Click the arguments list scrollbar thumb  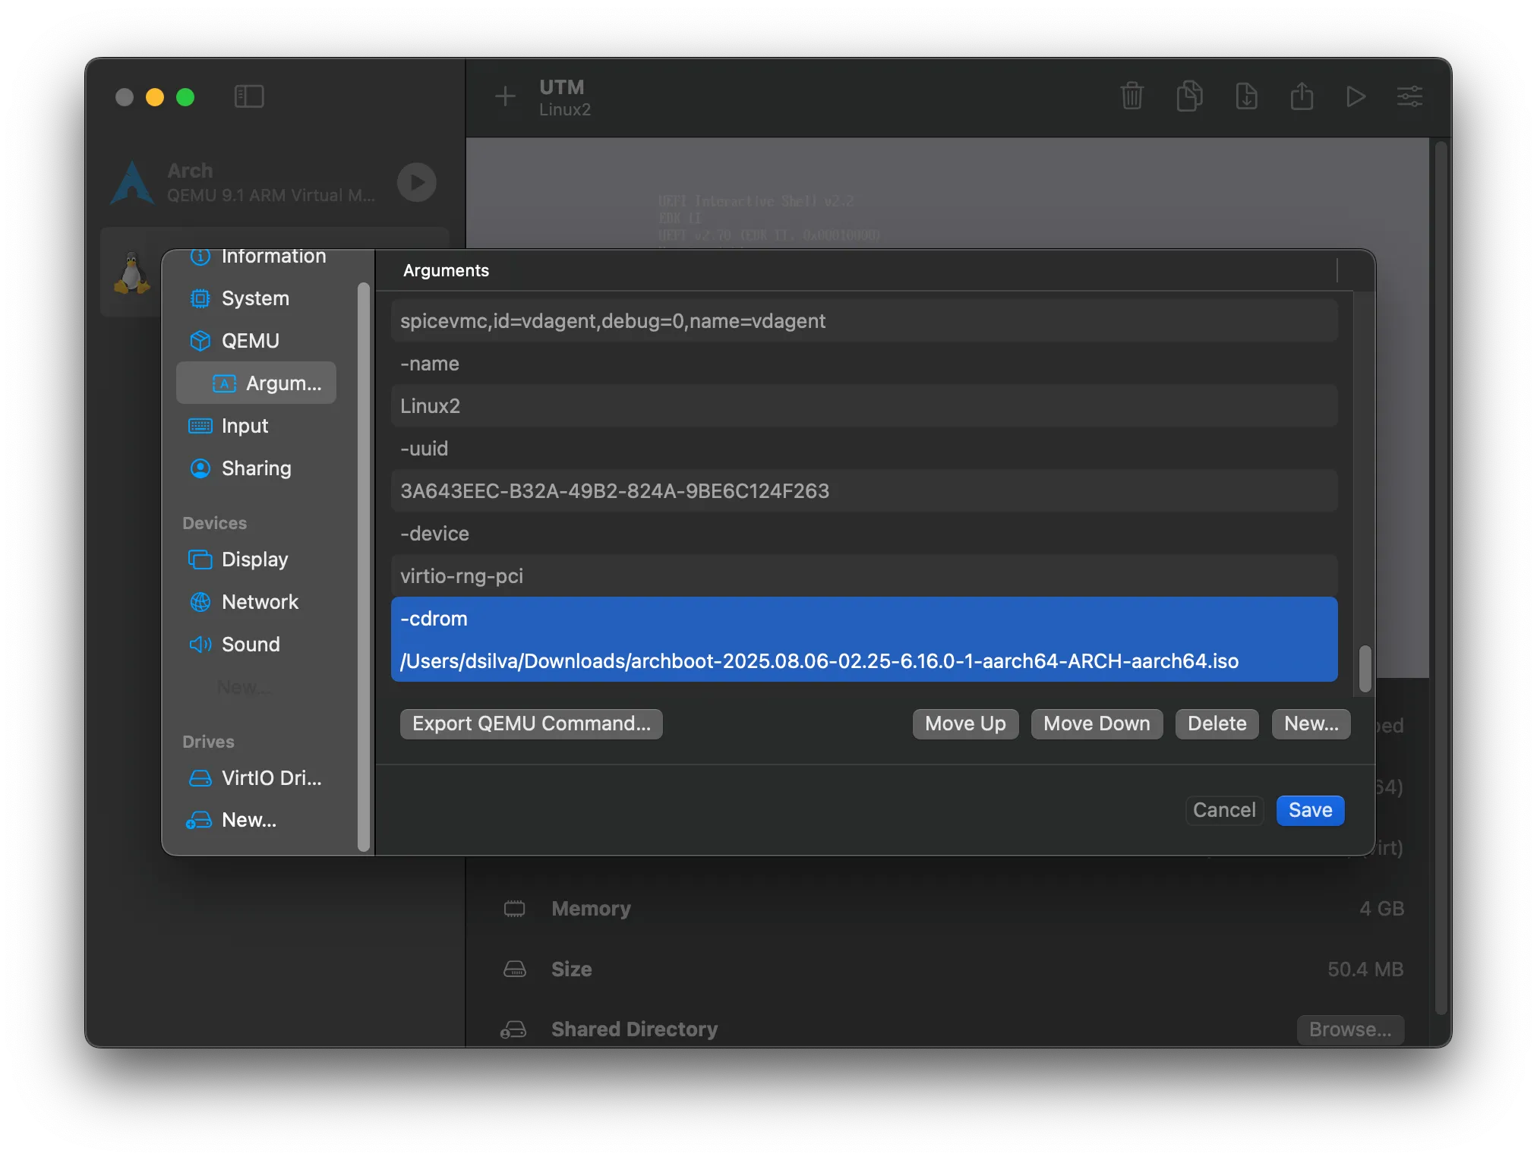(x=1365, y=669)
